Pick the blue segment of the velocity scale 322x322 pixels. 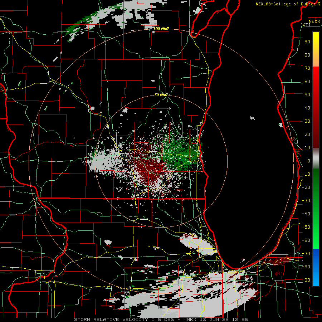point(316,267)
